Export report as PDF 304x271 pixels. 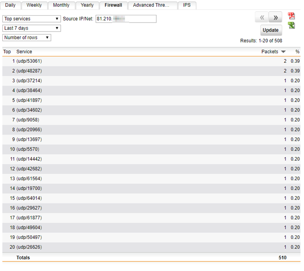tap(292, 16)
